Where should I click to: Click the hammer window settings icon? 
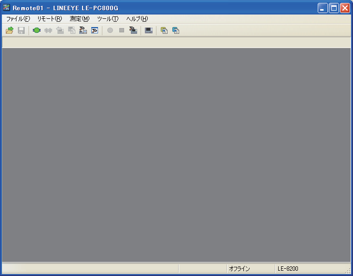click(95, 30)
